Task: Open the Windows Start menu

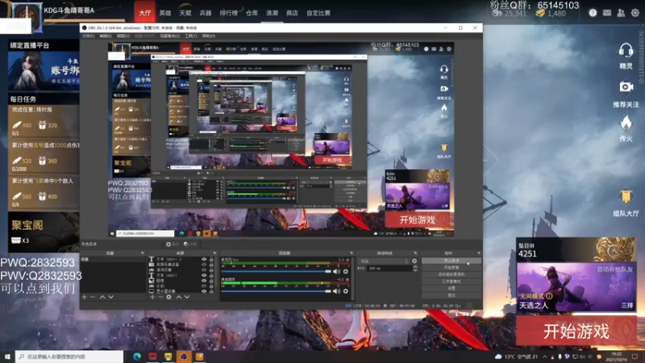Action: tap(7, 357)
